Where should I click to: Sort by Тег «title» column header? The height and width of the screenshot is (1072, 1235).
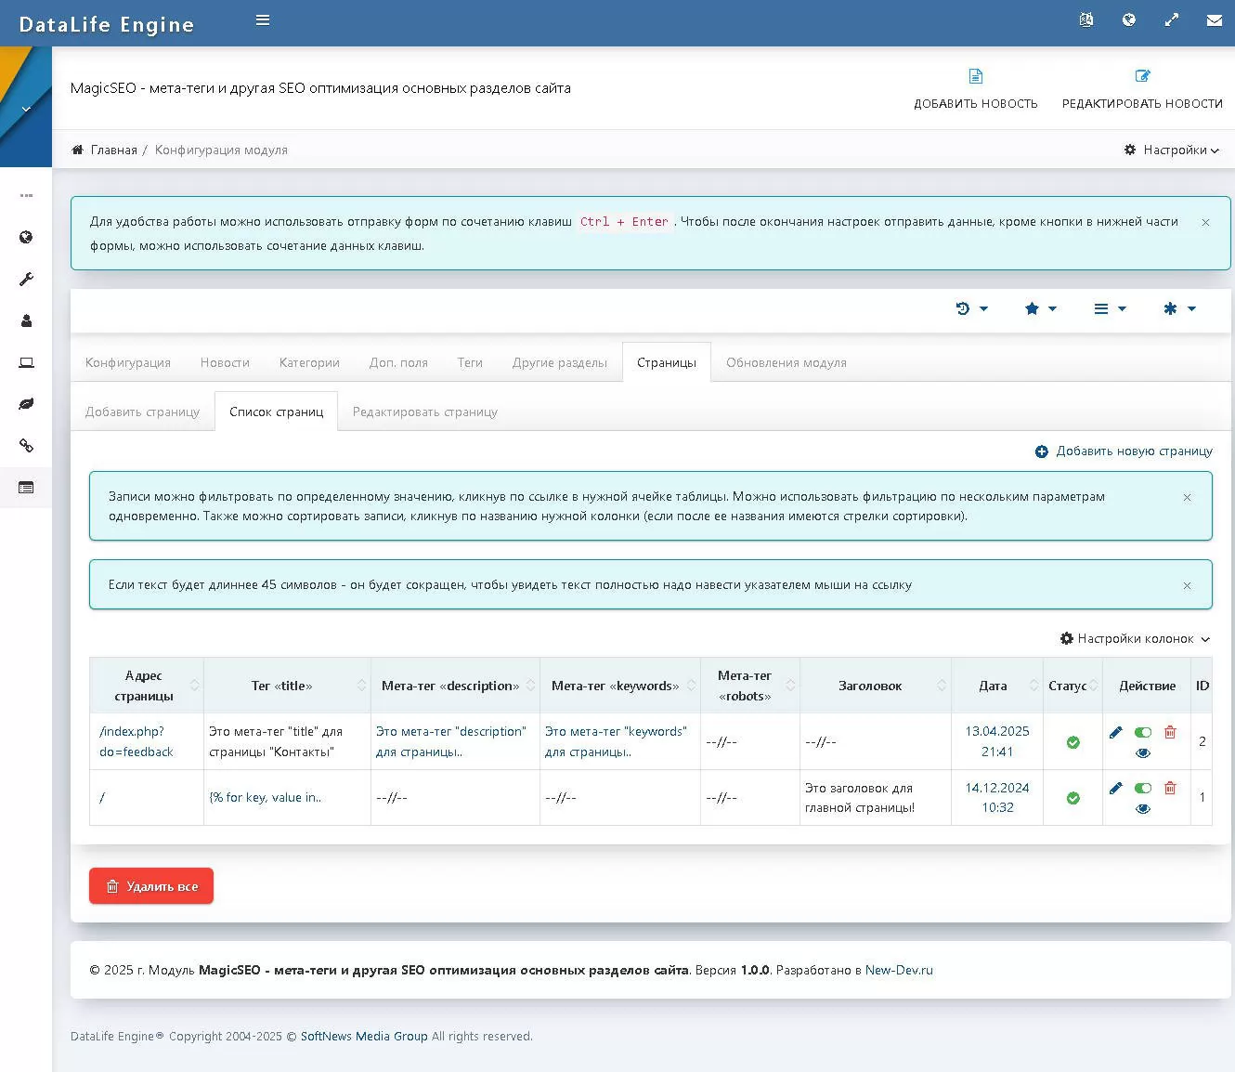tap(287, 686)
